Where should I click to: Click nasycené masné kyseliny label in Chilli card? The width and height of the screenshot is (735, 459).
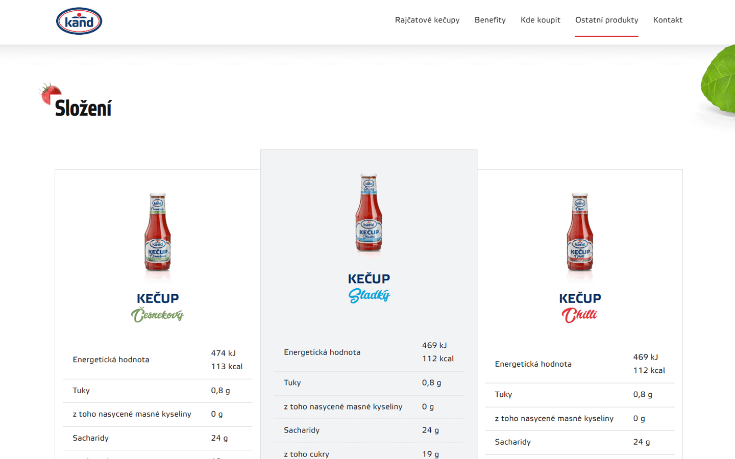pos(554,418)
